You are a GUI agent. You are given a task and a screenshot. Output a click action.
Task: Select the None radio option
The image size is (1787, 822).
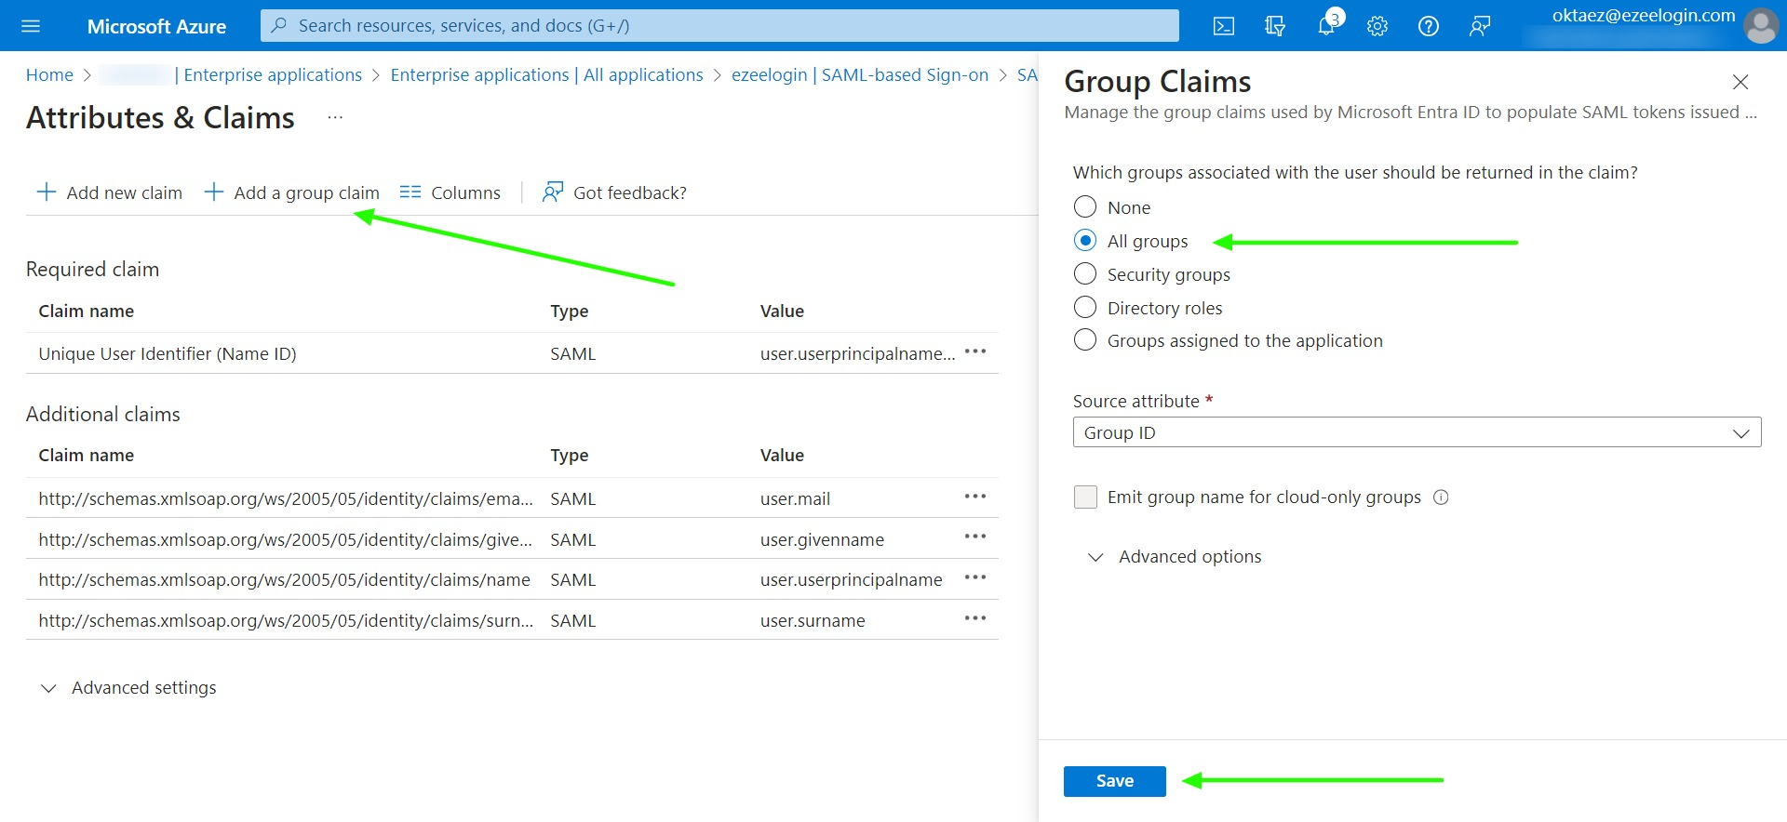click(x=1085, y=207)
